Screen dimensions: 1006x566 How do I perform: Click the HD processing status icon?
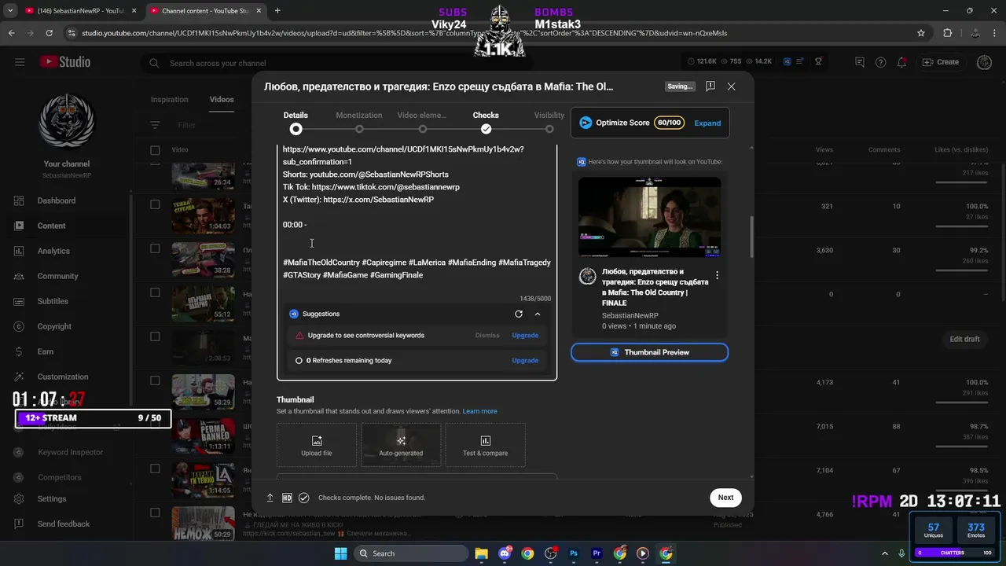pyautogui.click(x=287, y=498)
